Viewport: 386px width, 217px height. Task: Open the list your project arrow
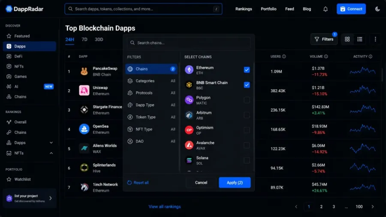coord(51,198)
